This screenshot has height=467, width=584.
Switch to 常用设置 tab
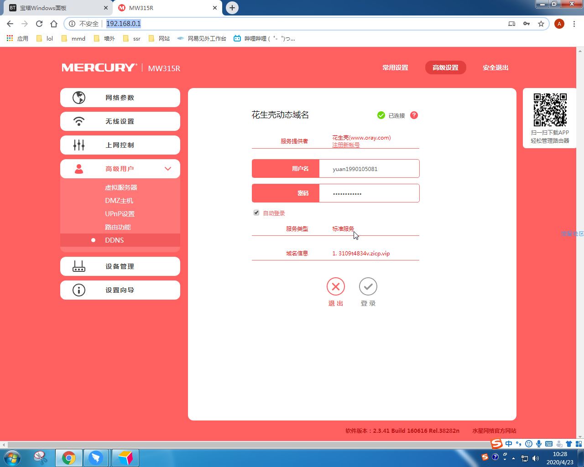pos(395,67)
